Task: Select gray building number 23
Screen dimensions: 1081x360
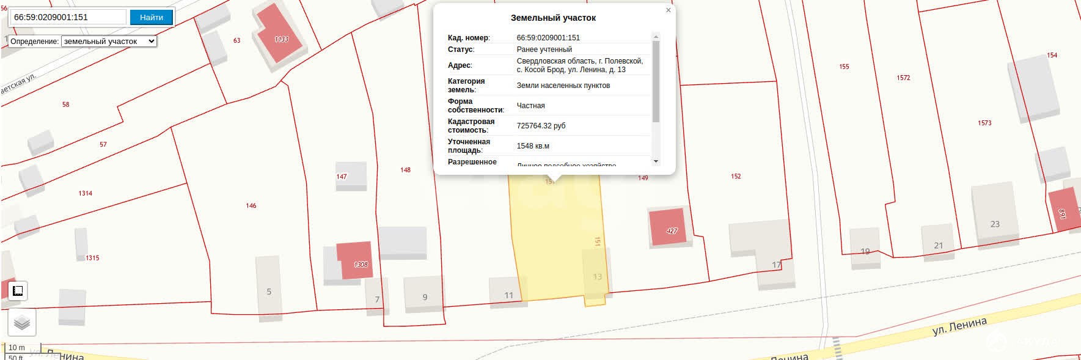Action: click(x=994, y=216)
